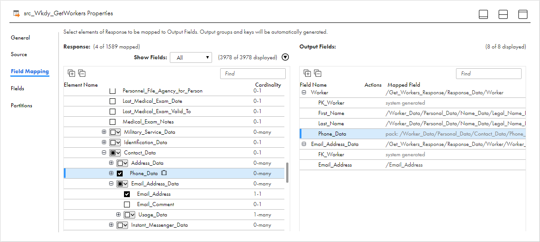Click the src_Wkdy_GetWorkers transformation icon
The height and width of the screenshot is (242, 540).
[17, 13]
